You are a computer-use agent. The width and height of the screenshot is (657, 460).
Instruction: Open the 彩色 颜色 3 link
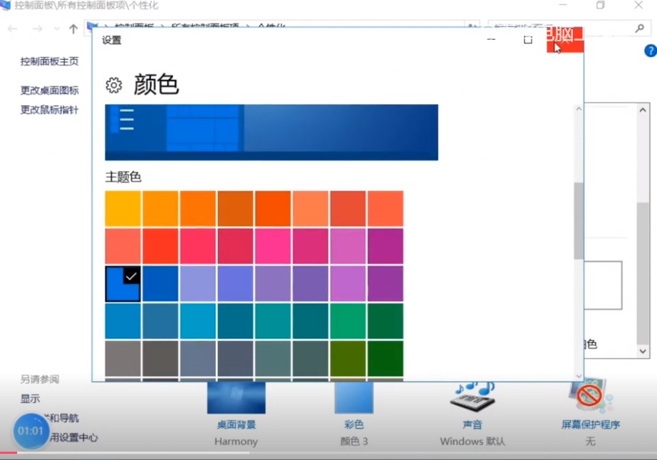point(353,424)
